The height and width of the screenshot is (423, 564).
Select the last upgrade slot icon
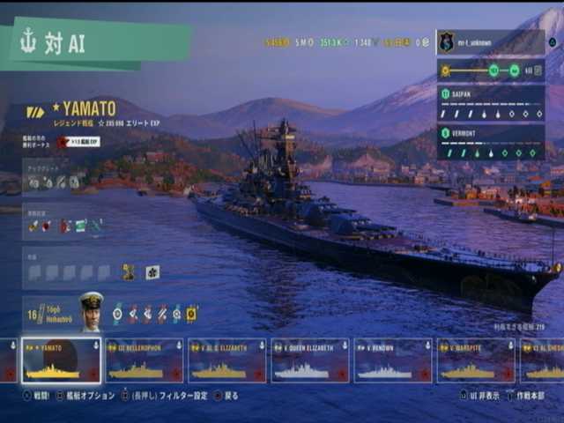pyautogui.click(x=74, y=182)
